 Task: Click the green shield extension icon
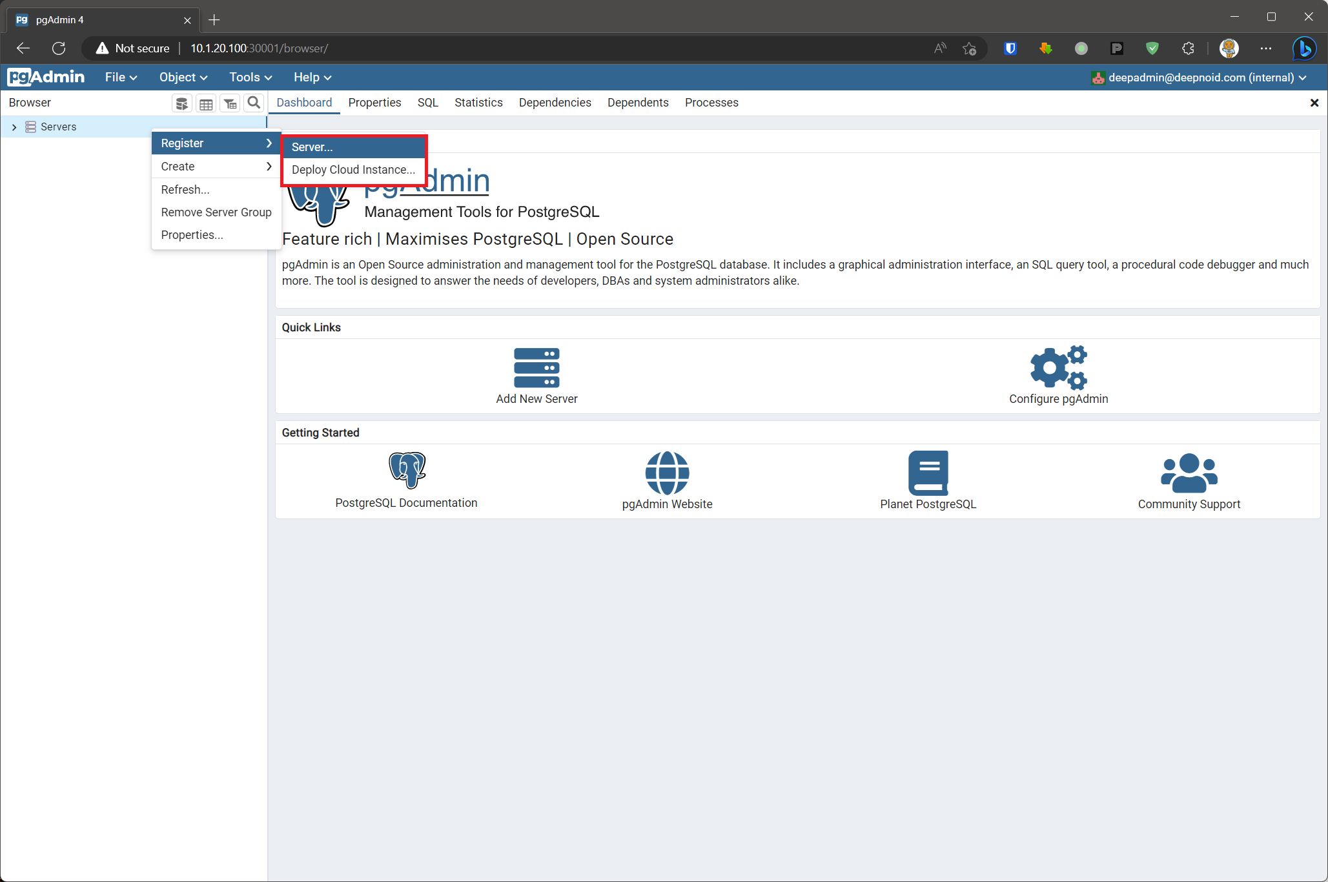coord(1152,48)
